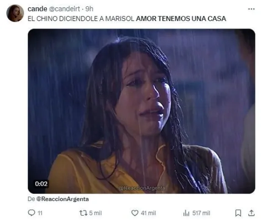This screenshot has height=222, width=263.
Task: Click the retweet arrows icon
Action: point(83,213)
